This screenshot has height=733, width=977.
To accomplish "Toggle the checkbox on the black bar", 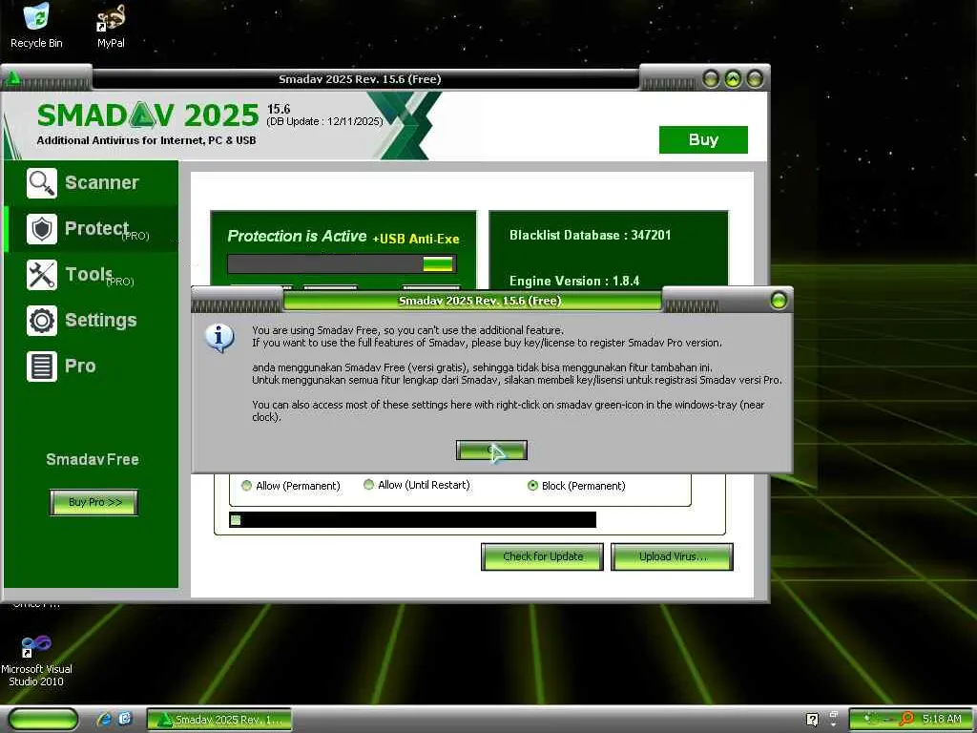I will click(x=236, y=520).
